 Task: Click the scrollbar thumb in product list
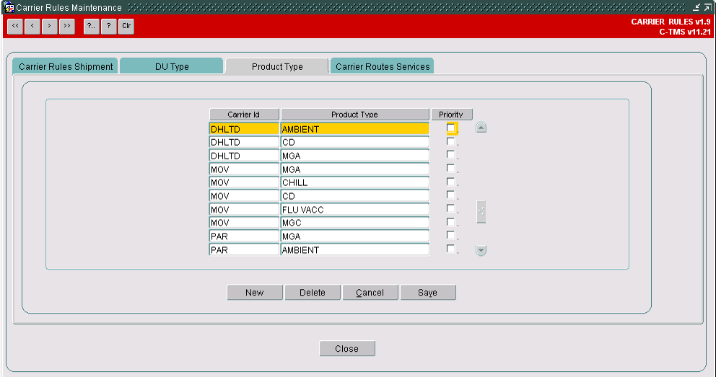point(481,211)
